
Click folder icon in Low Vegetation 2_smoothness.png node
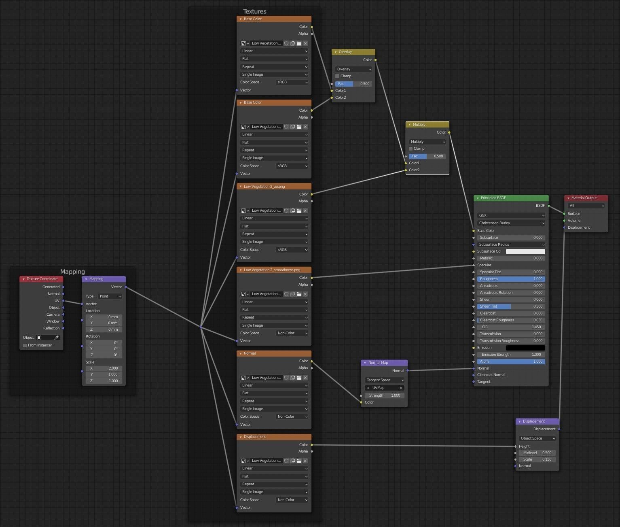click(x=299, y=294)
